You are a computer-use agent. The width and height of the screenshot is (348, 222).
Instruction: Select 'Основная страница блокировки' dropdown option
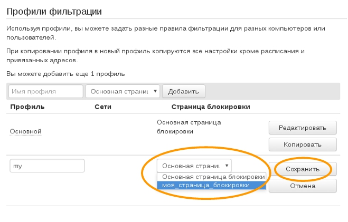(212, 177)
